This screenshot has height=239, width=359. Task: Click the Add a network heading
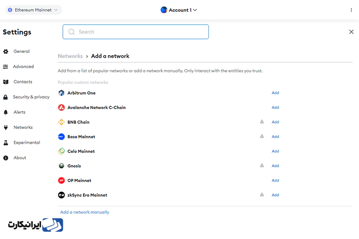(x=110, y=56)
